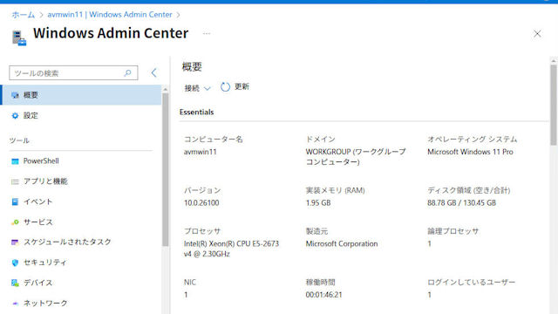Click the 稼働時間 label
The height and width of the screenshot is (314, 558).
coord(320,283)
